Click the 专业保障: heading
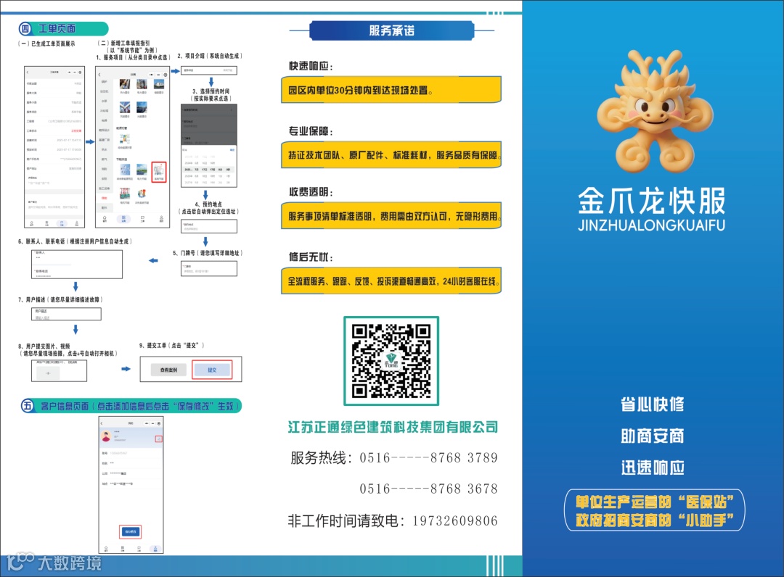The width and height of the screenshot is (784, 577). [x=311, y=131]
